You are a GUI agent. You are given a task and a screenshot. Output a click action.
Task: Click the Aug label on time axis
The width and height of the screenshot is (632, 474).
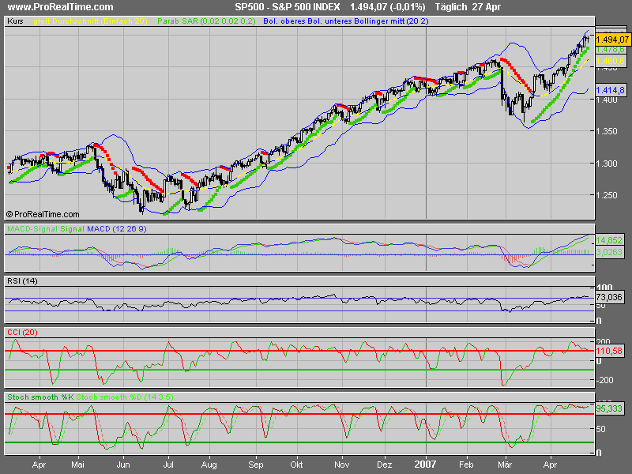(209, 465)
